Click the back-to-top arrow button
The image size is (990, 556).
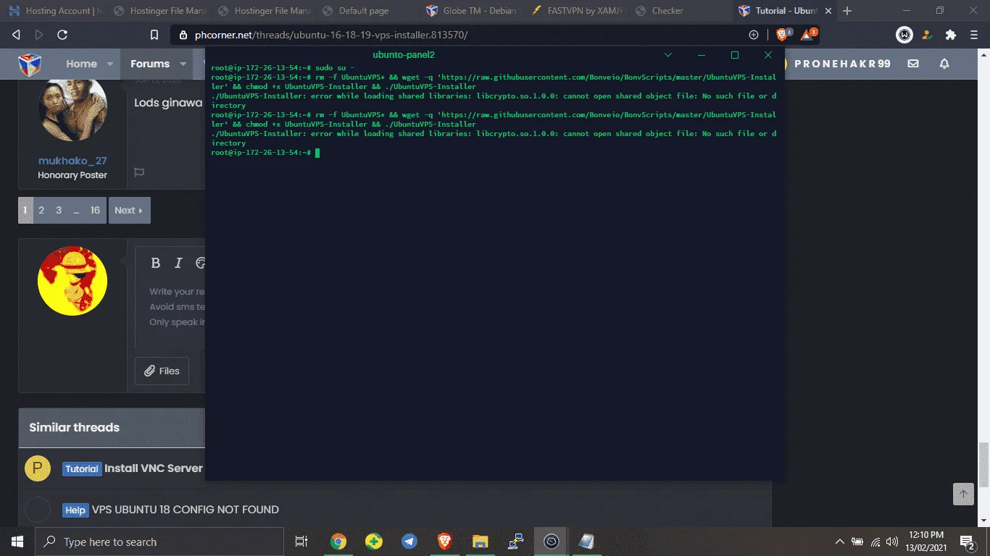tap(963, 494)
